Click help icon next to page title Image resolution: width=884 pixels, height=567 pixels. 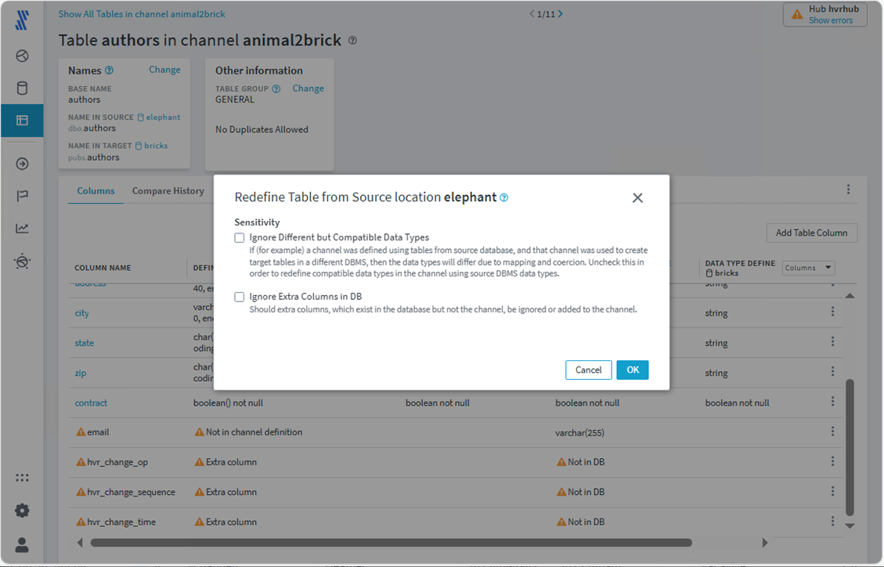[x=352, y=41]
